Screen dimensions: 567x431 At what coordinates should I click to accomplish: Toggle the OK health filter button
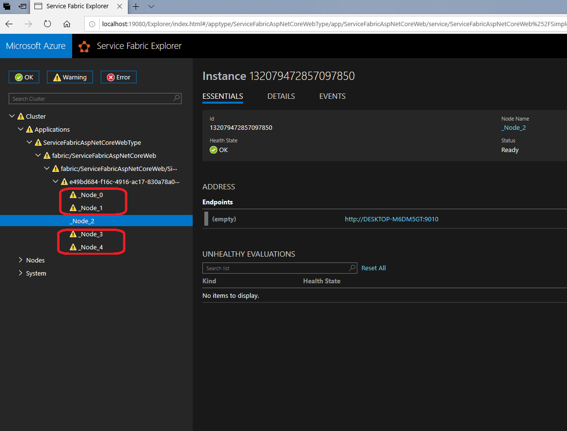(x=24, y=77)
